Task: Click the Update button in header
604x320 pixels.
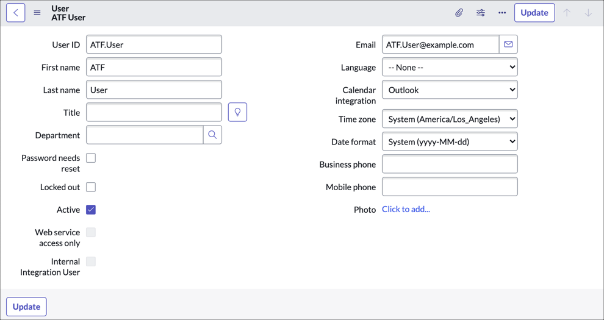Action: (534, 13)
